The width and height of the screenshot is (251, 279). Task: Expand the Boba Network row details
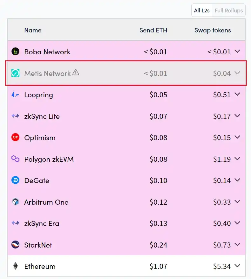[237, 51]
